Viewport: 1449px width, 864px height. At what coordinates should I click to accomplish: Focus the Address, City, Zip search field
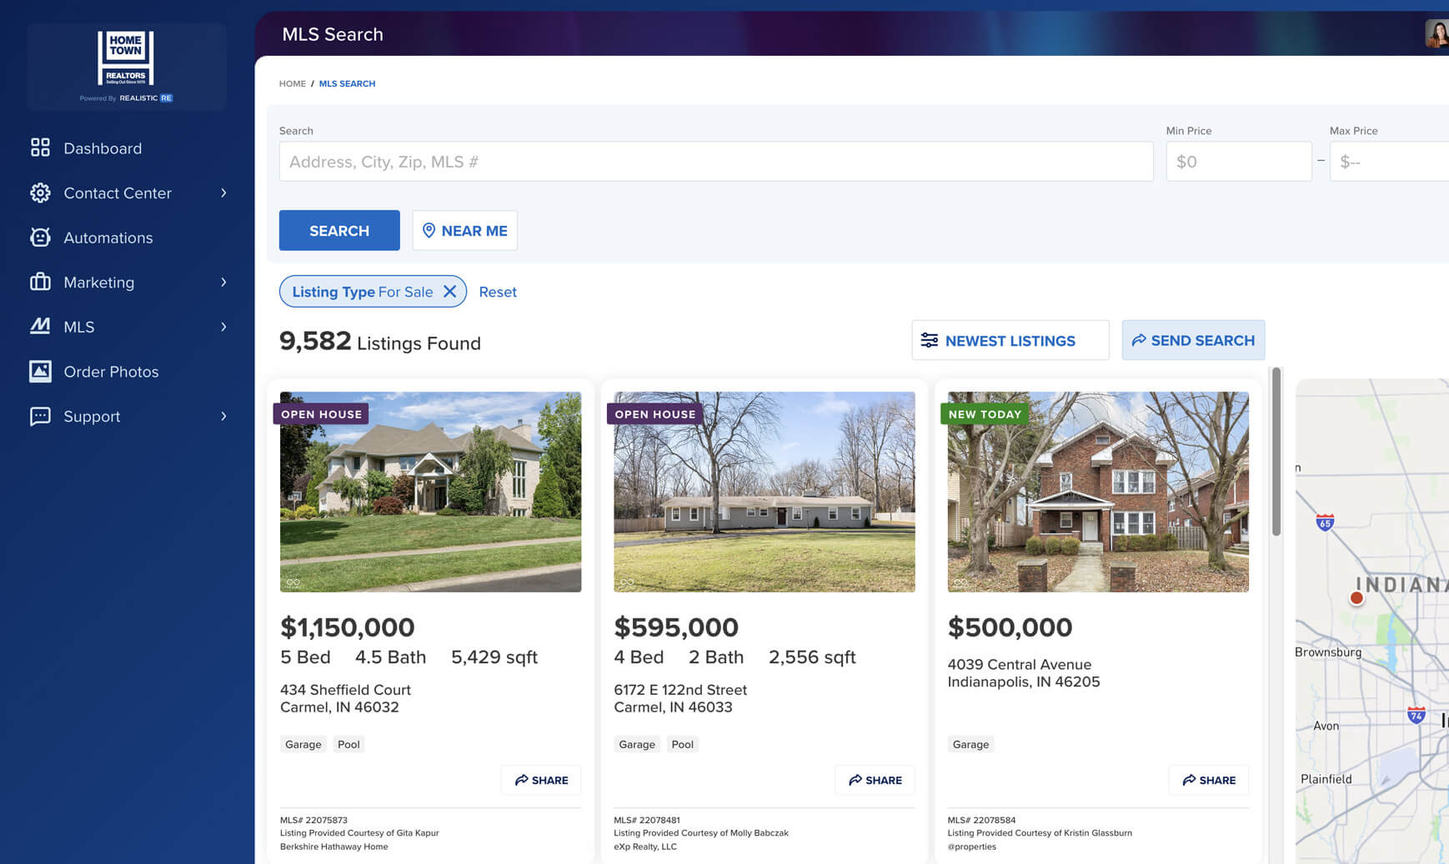coord(716,162)
